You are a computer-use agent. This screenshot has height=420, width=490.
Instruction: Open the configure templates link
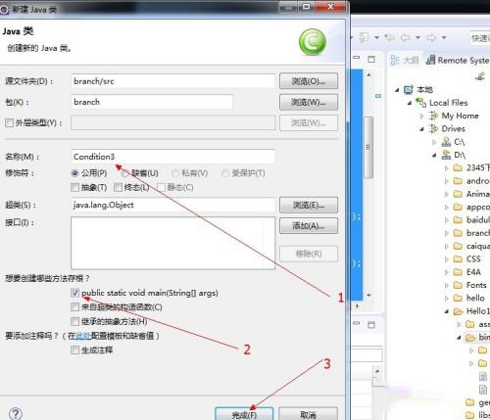tap(83, 336)
